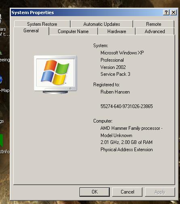Image resolution: width=180 pixels, height=204 pixels.
Task: Click product ID 55274-640-9731026-23865
Action: pyautogui.click(x=127, y=106)
